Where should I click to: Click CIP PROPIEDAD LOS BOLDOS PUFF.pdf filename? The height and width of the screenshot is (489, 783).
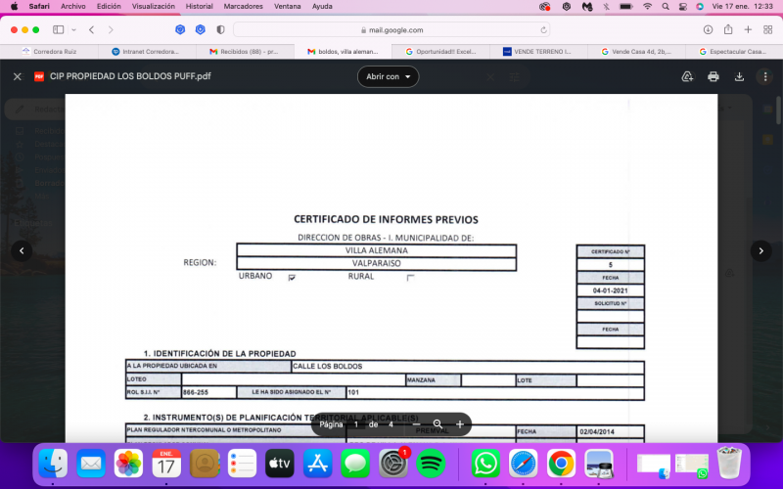(130, 76)
